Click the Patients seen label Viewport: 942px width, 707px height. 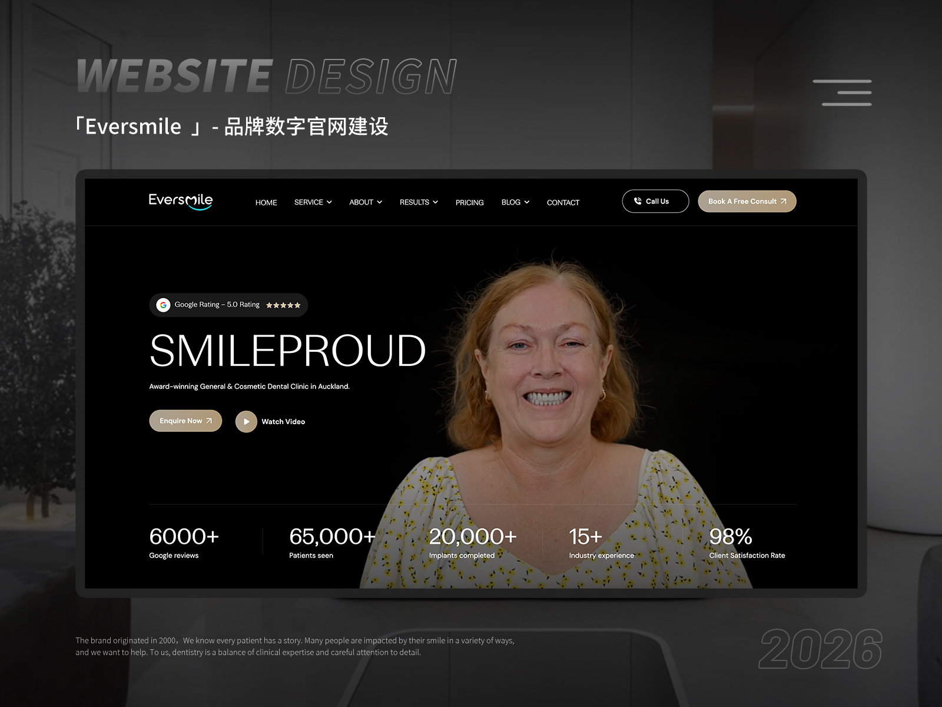click(311, 556)
